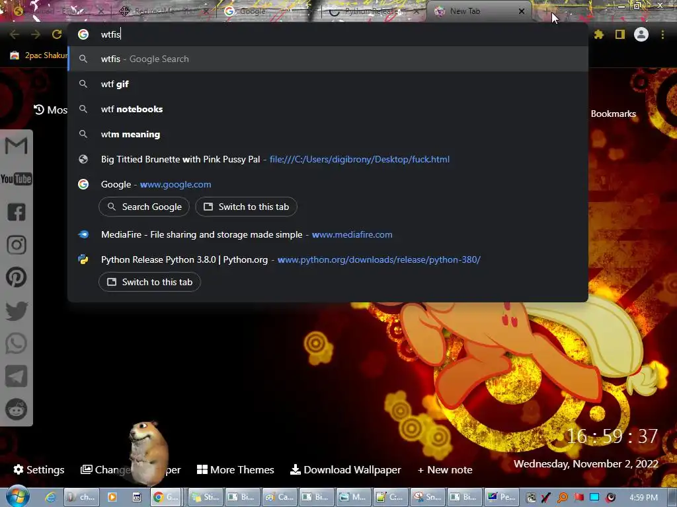Choose the 'wtf gif' suggestion
Viewport: 677px width, 507px height.
(x=328, y=84)
